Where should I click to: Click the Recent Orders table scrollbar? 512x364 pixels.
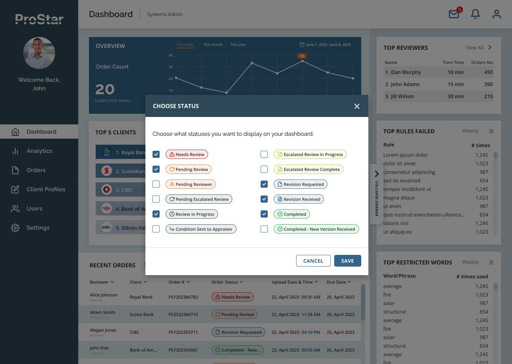coord(363,302)
